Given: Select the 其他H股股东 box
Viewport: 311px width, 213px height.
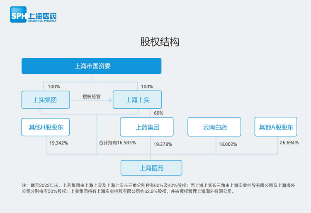Looking at the screenshot, I should click(x=46, y=127).
